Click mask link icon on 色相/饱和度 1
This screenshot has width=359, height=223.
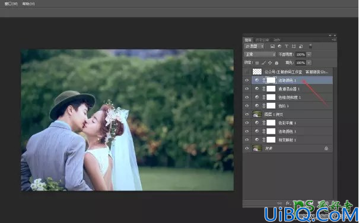tap(263, 98)
